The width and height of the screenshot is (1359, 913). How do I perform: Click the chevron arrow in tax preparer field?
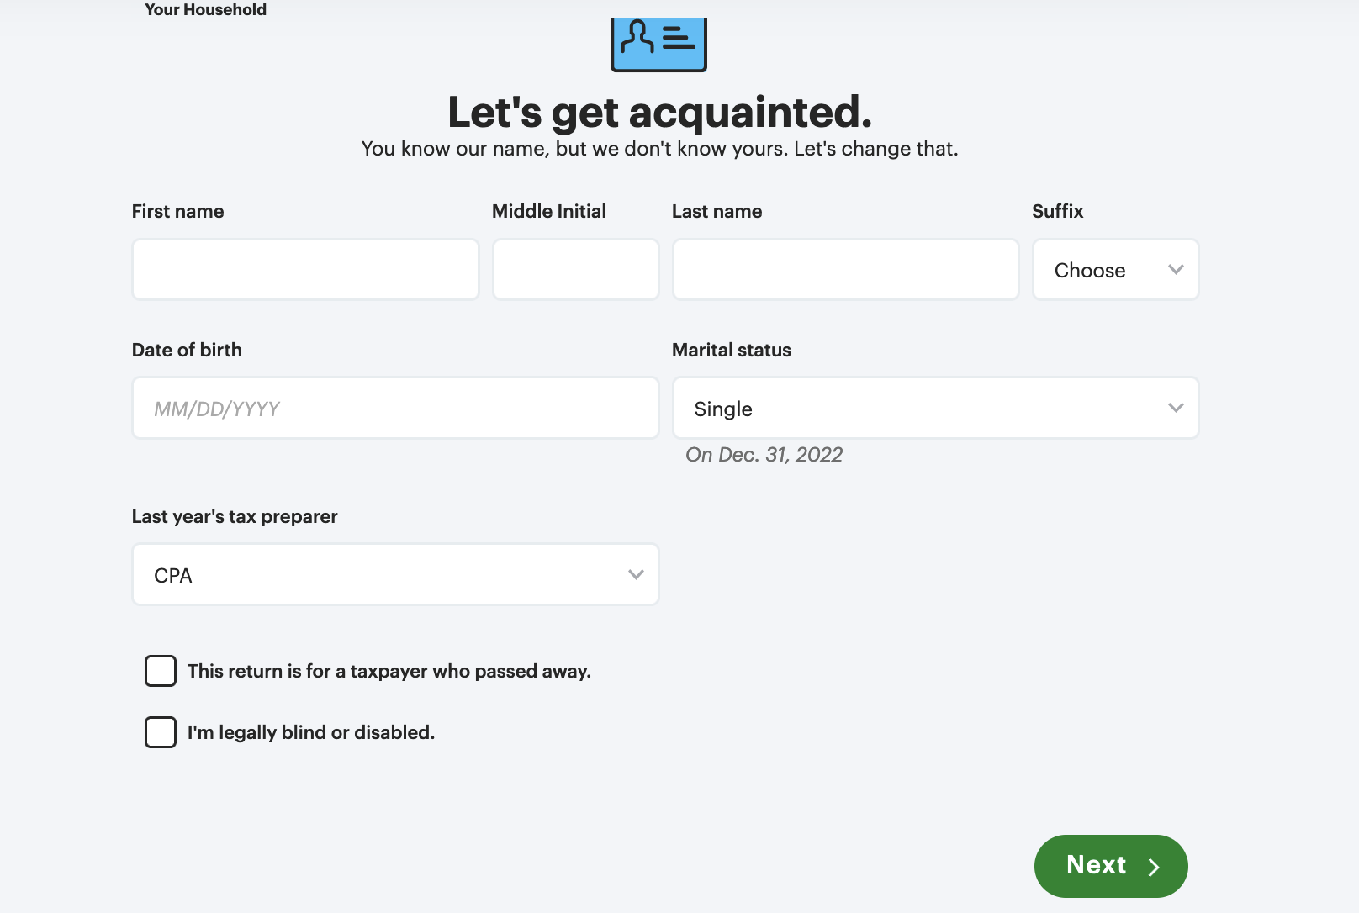[636, 575]
